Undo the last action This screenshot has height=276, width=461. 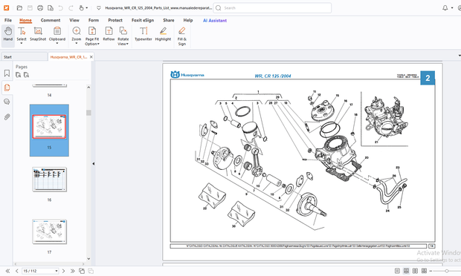(60, 8)
